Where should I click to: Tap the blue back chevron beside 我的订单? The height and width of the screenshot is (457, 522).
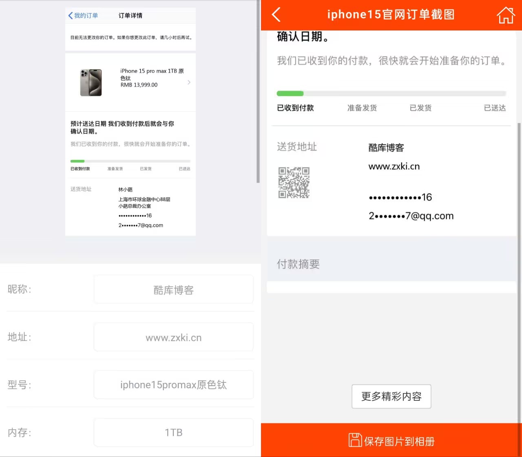[71, 15]
